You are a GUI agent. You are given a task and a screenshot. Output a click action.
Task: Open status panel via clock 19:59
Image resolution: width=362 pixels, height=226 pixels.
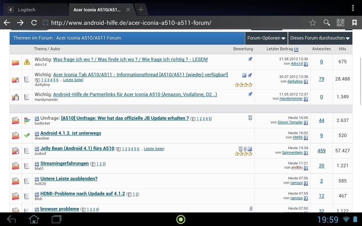tap(328, 220)
